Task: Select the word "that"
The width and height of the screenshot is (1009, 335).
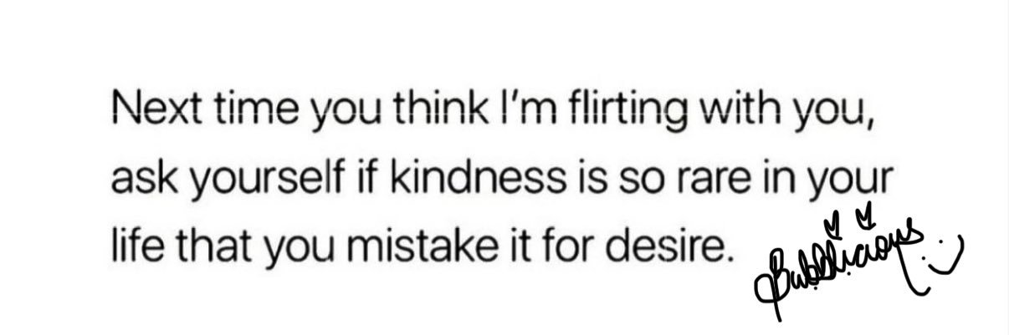Action: point(202,248)
